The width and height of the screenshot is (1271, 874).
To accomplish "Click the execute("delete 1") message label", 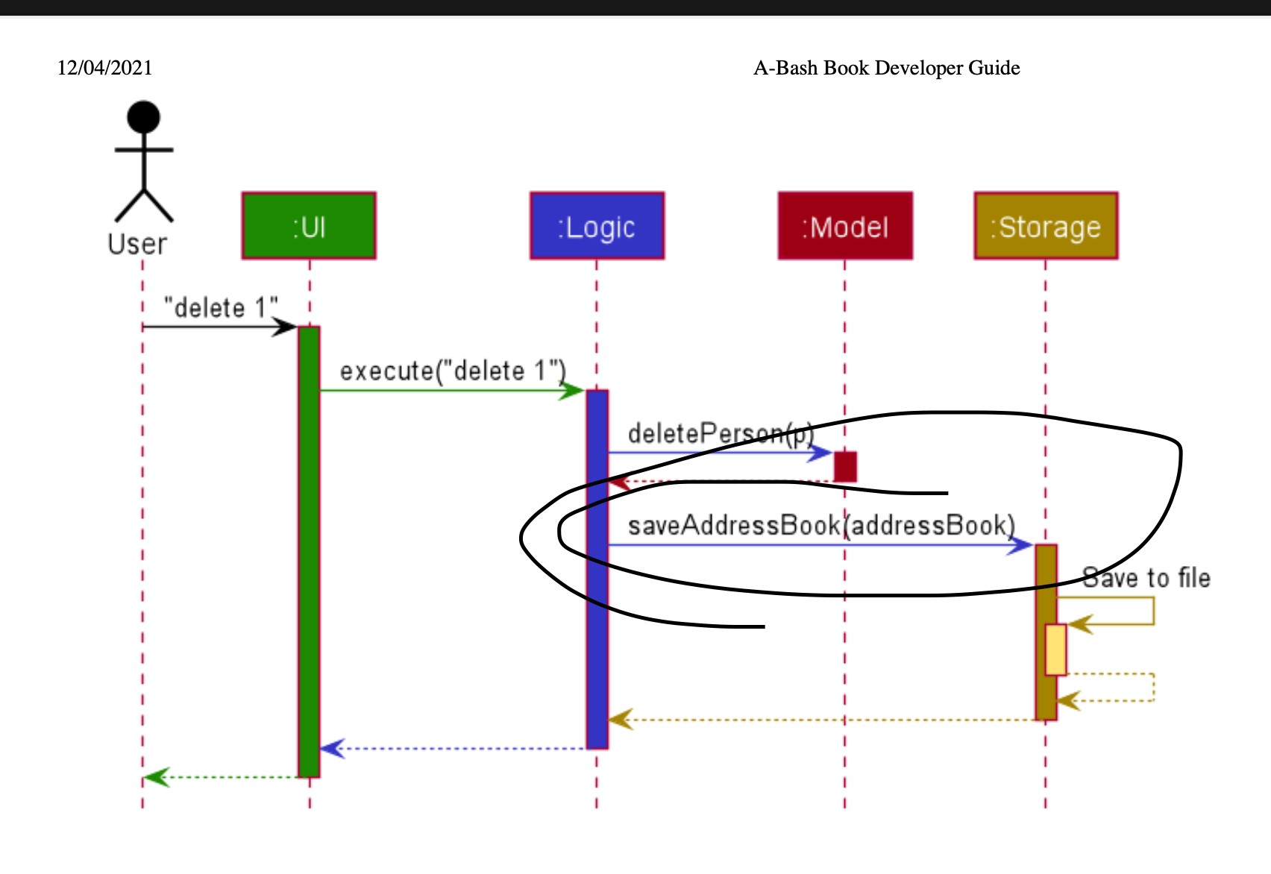I will [x=453, y=371].
